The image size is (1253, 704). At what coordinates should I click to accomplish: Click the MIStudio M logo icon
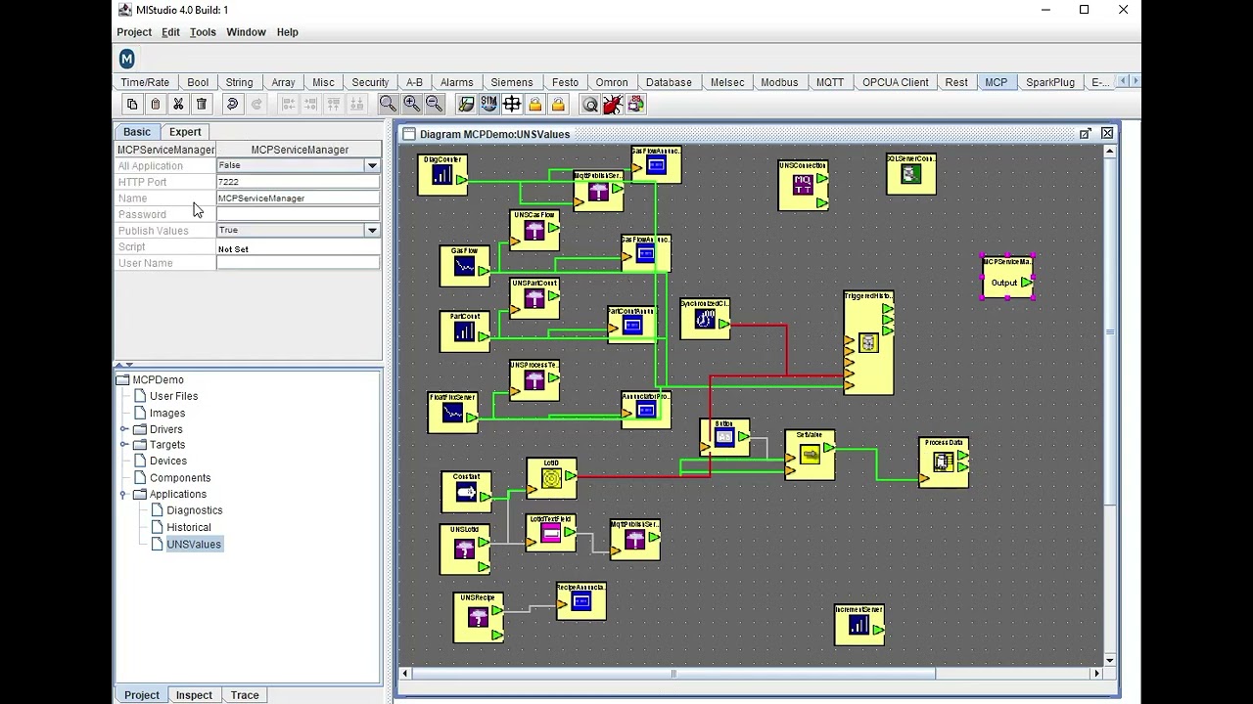point(126,60)
